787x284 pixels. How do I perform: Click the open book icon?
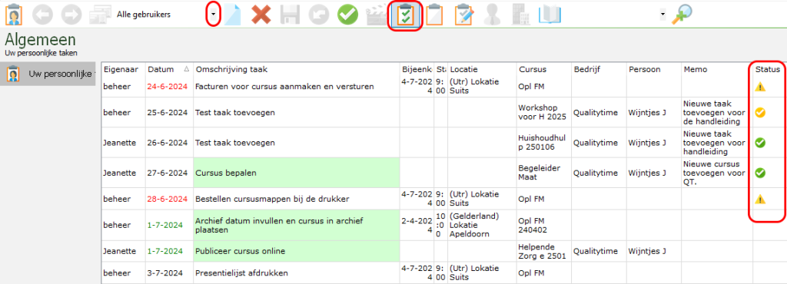click(550, 15)
